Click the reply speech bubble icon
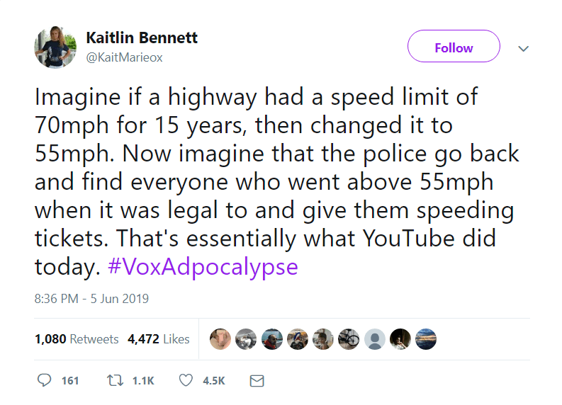 click(45, 381)
